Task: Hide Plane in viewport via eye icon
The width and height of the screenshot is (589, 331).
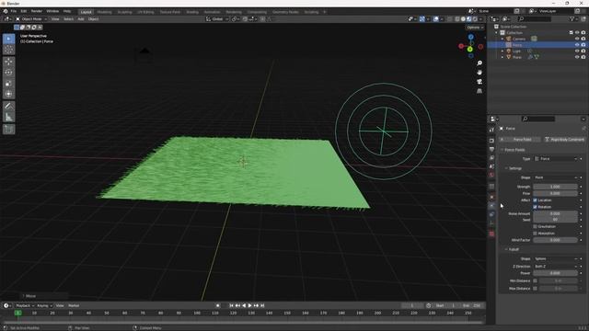Action: pos(577,57)
